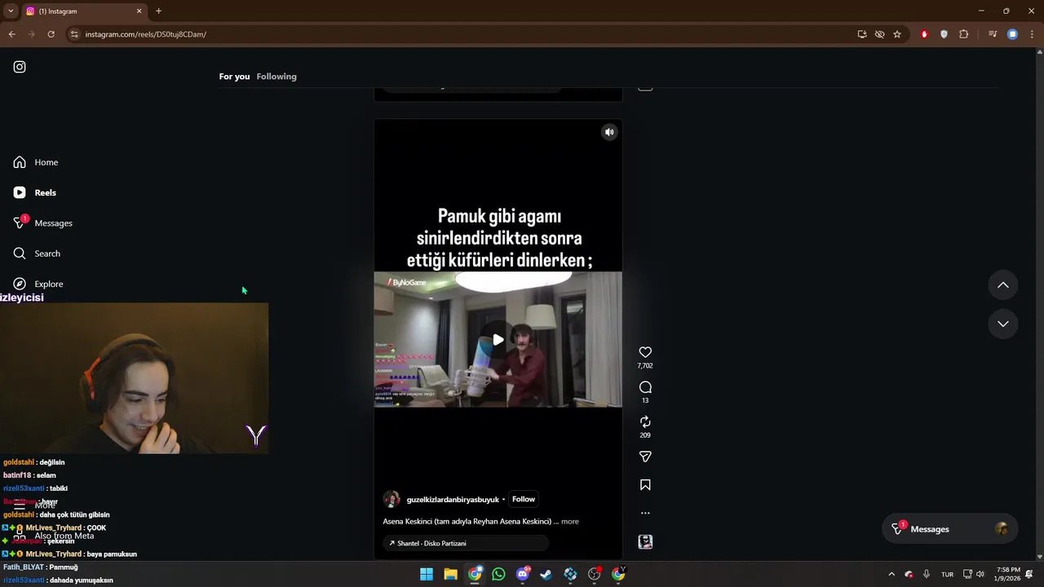This screenshot has height=587, width=1044.
Task: Switch to the For you tab
Action: 234,77
